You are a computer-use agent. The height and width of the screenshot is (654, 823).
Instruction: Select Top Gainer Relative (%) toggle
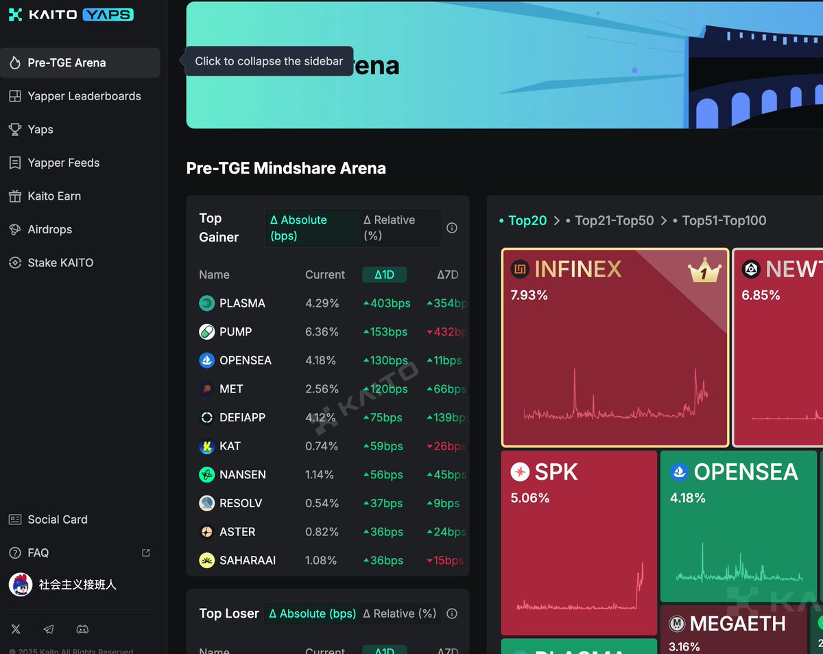[400, 228]
